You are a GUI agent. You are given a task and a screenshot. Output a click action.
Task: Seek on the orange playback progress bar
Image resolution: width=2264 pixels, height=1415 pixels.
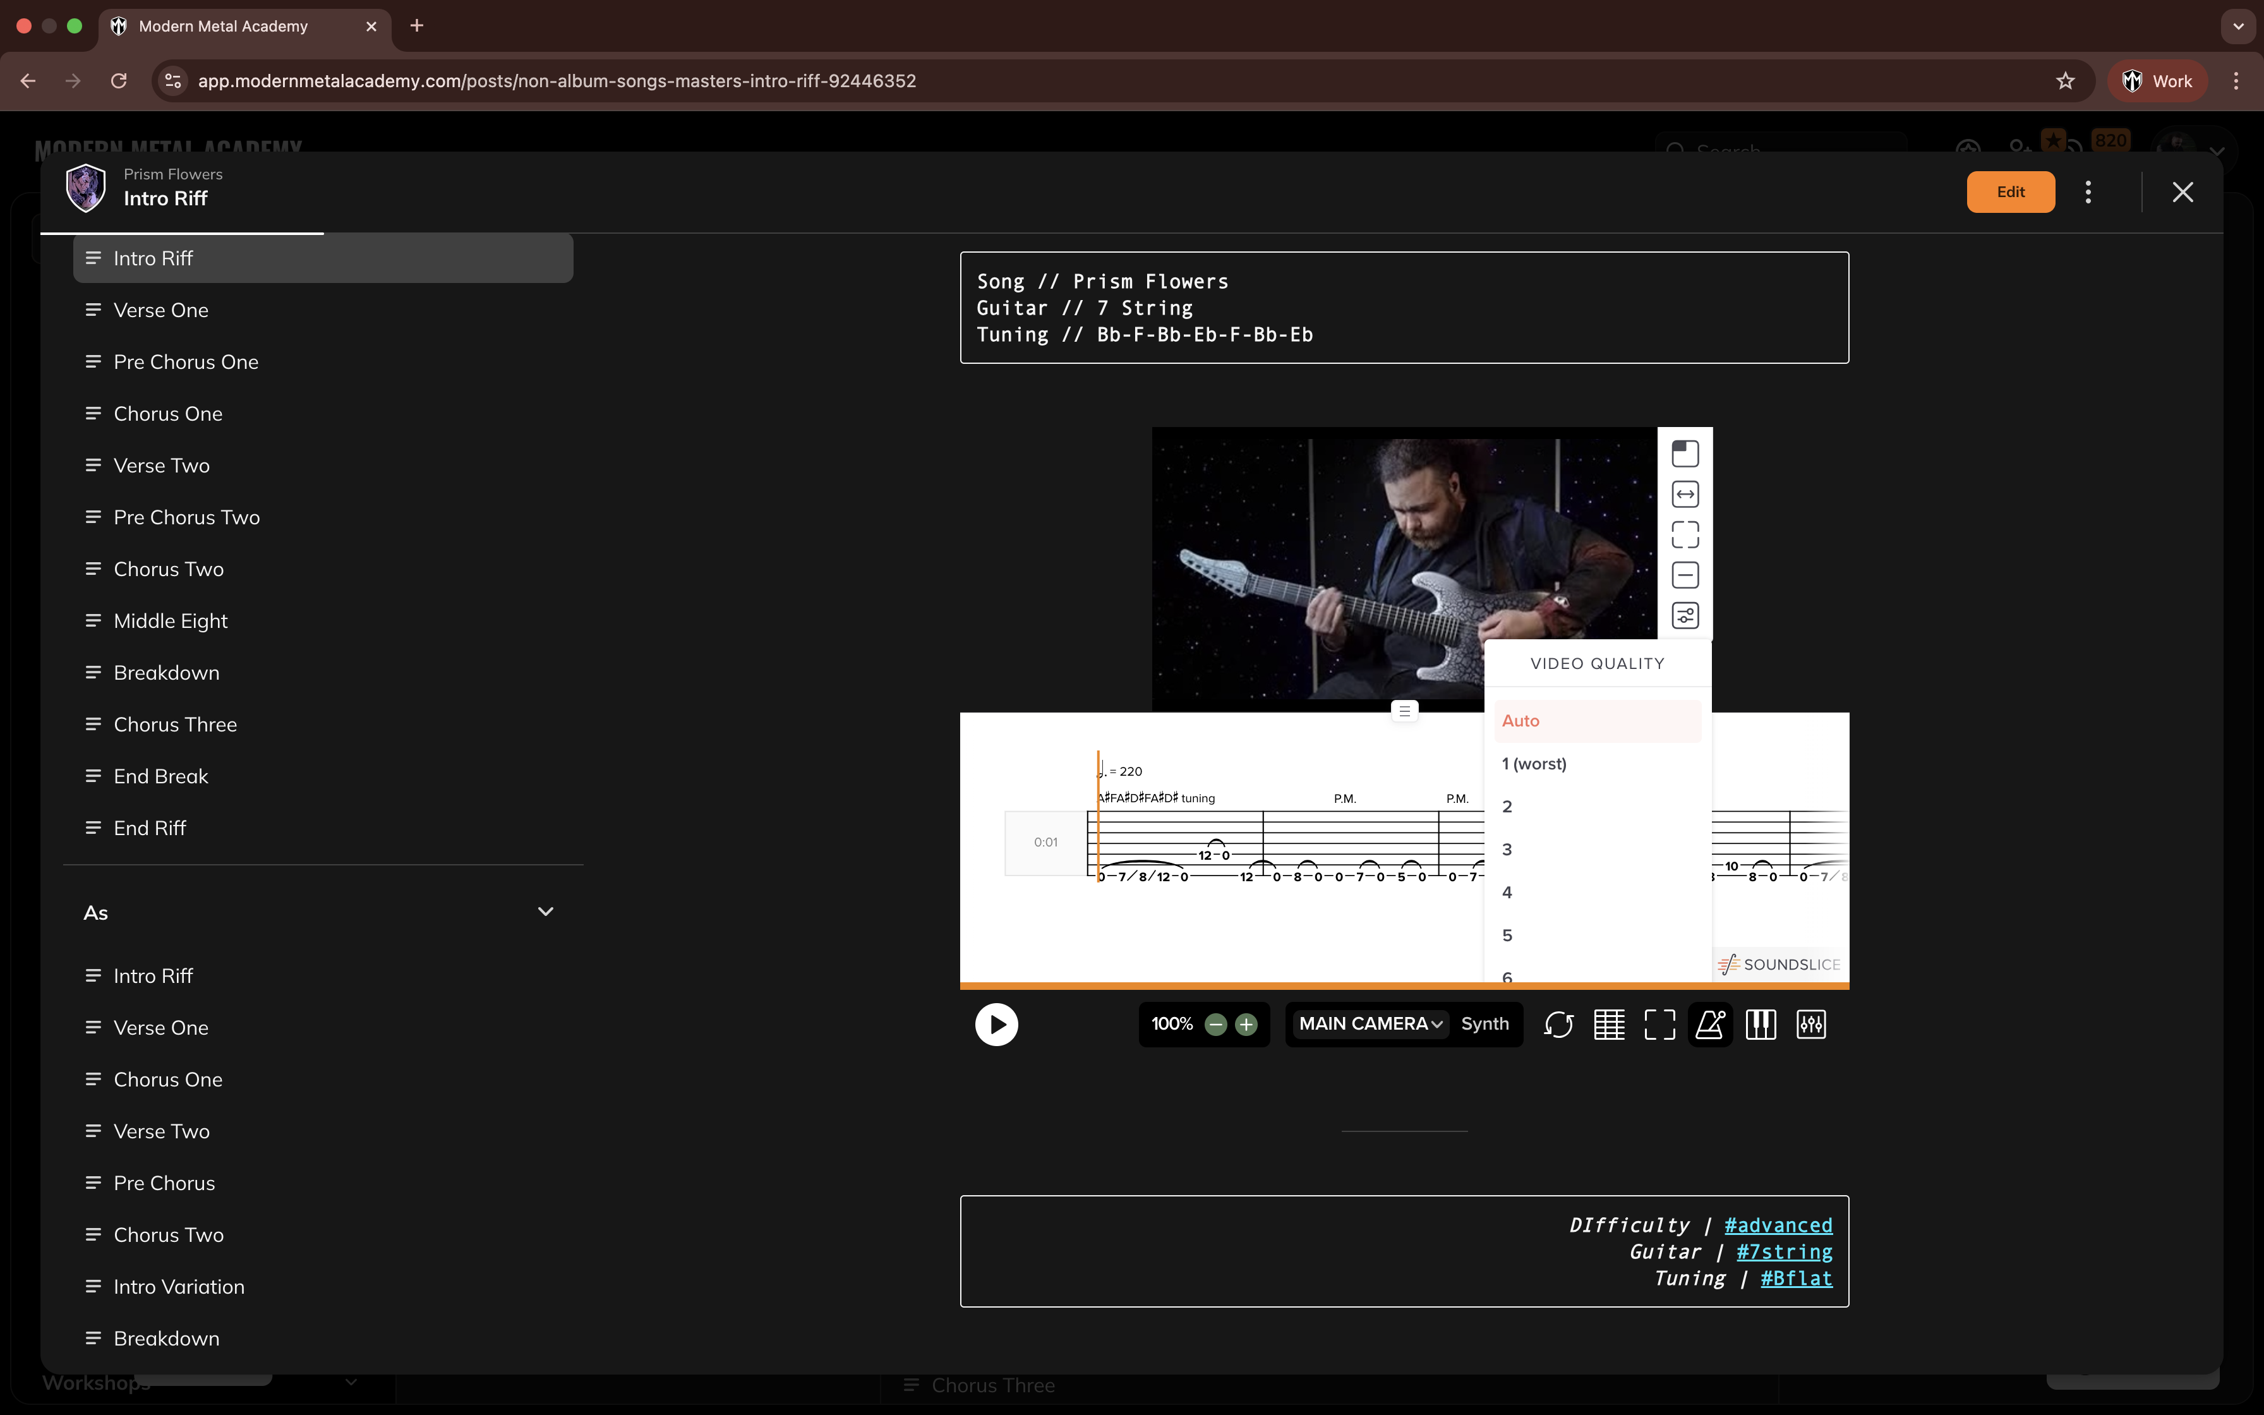[1403, 985]
